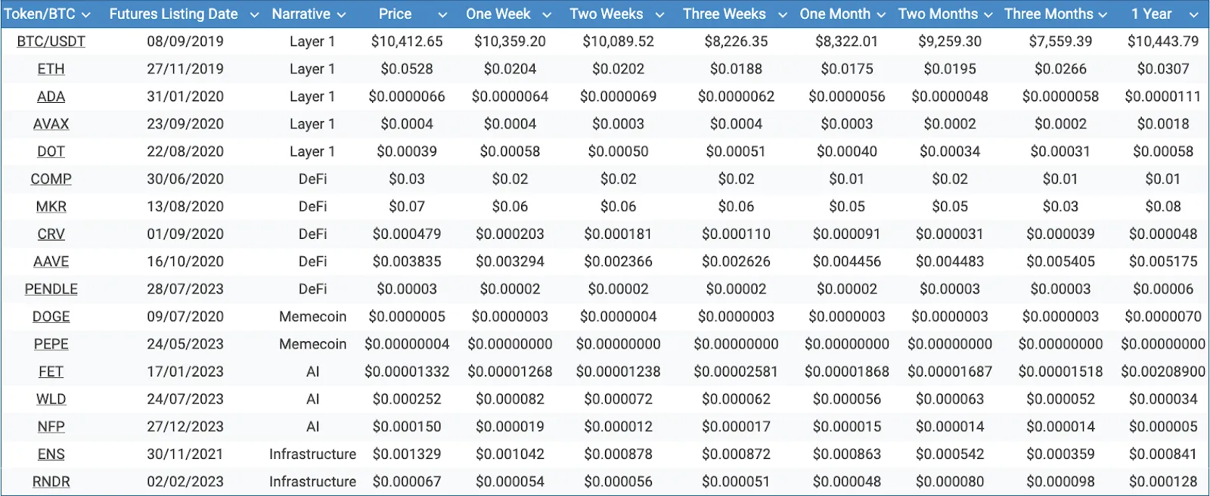Select FET one-year value $0.00208900
This screenshot has width=1210, height=496.
pos(1163,372)
